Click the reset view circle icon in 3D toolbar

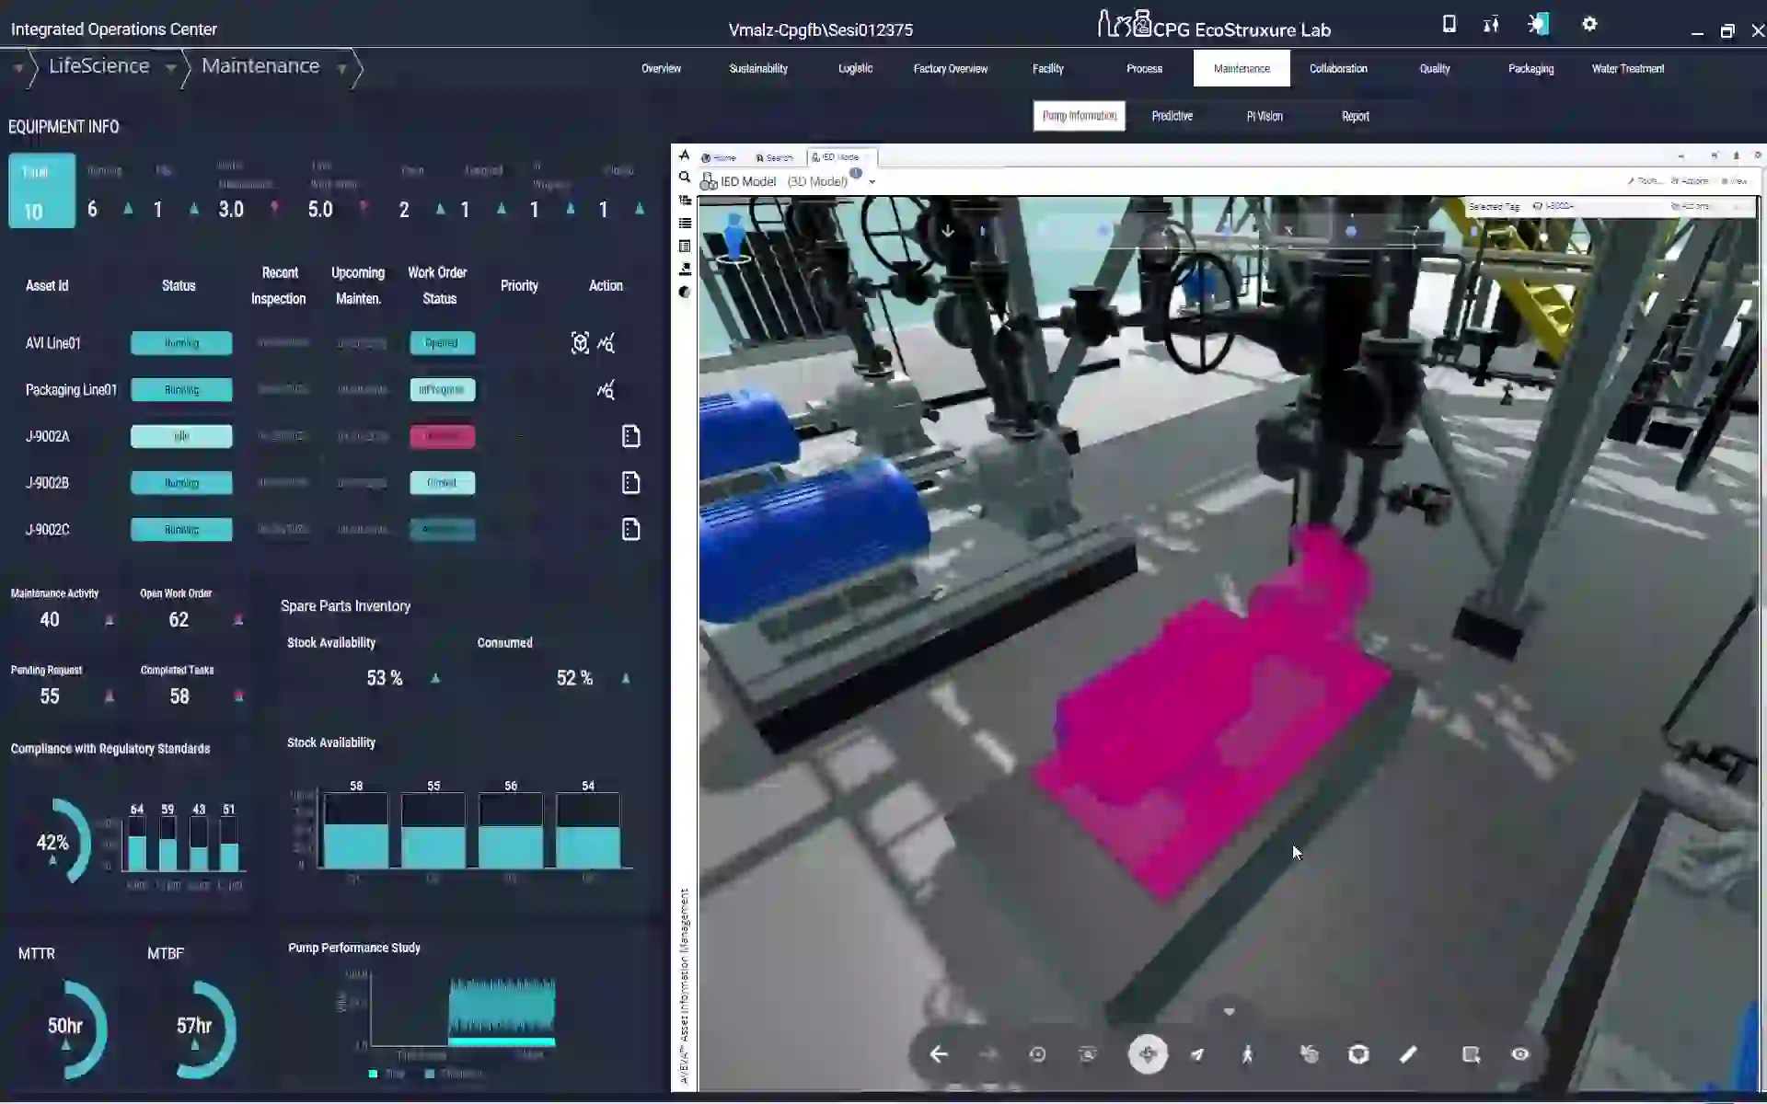pos(1037,1054)
